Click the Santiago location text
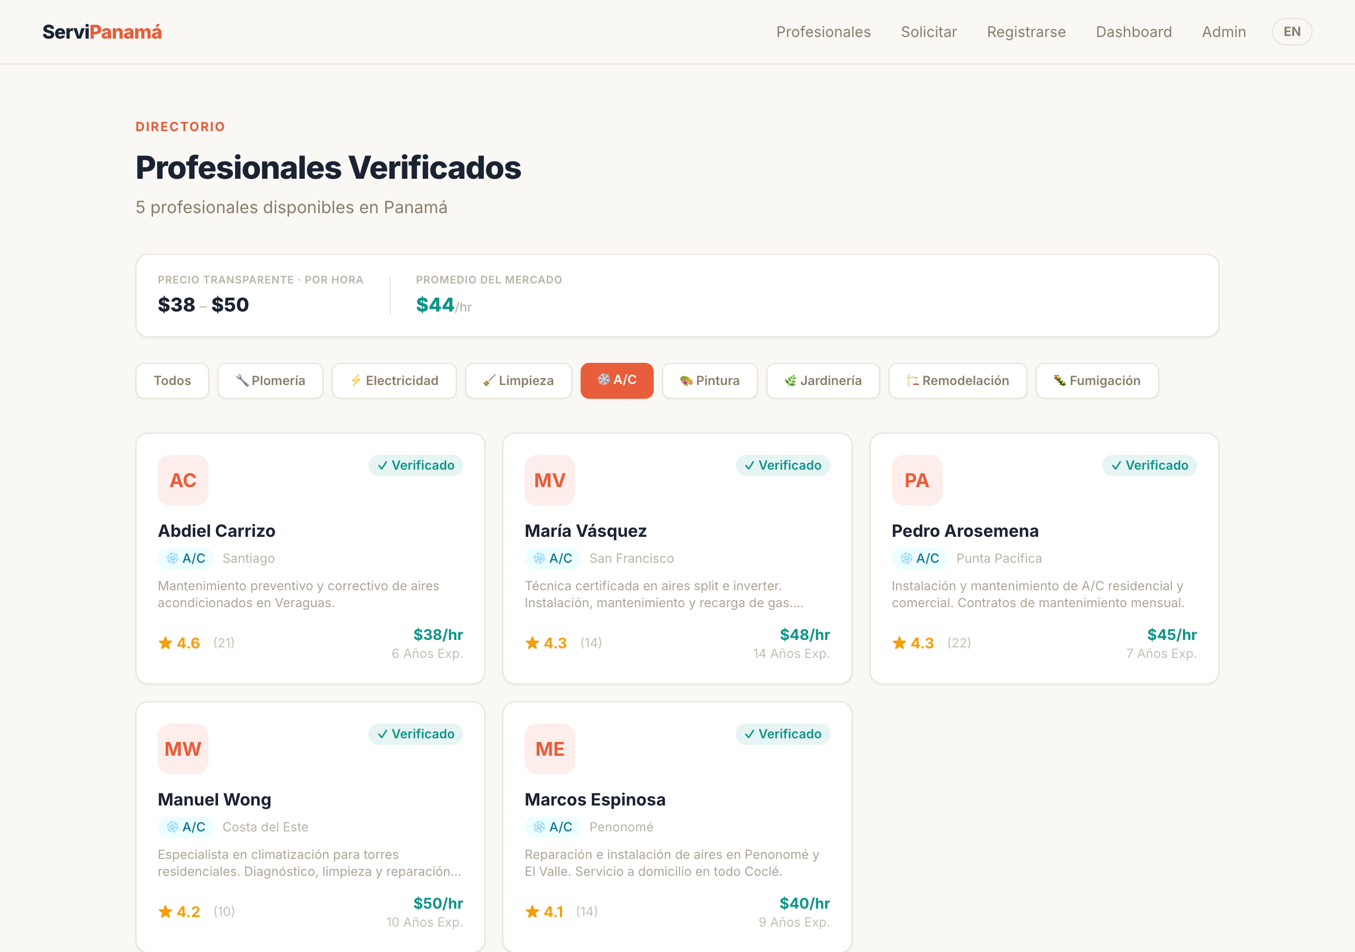1355x952 pixels. (248, 558)
